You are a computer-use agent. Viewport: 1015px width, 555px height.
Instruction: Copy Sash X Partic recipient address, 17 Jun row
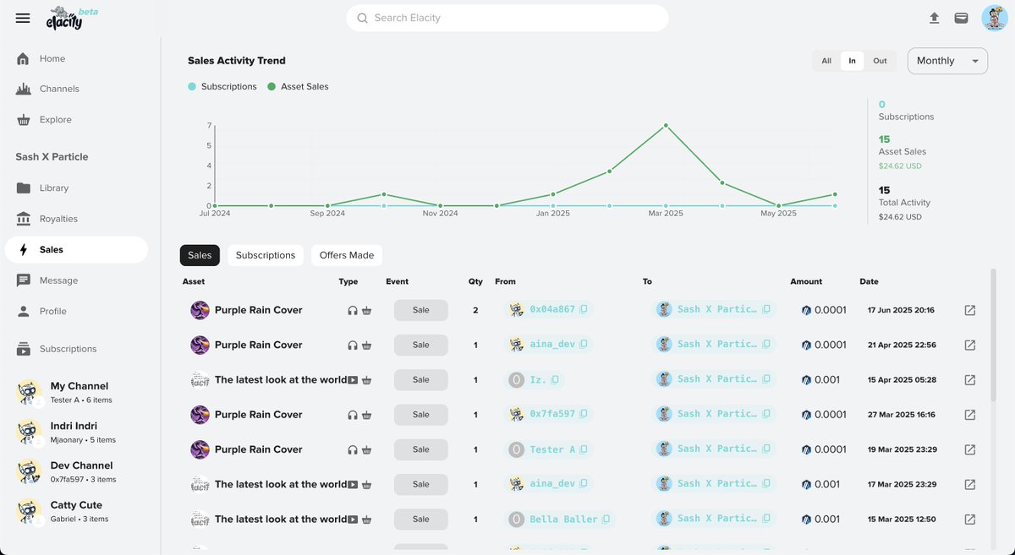(x=766, y=310)
